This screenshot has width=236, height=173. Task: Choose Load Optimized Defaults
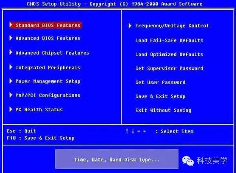tap(169, 54)
